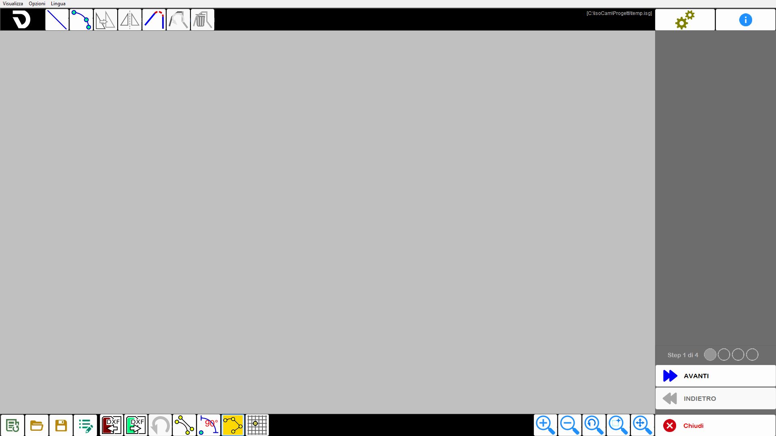Open the Lingua menu
The height and width of the screenshot is (436, 776).
pos(58,4)
